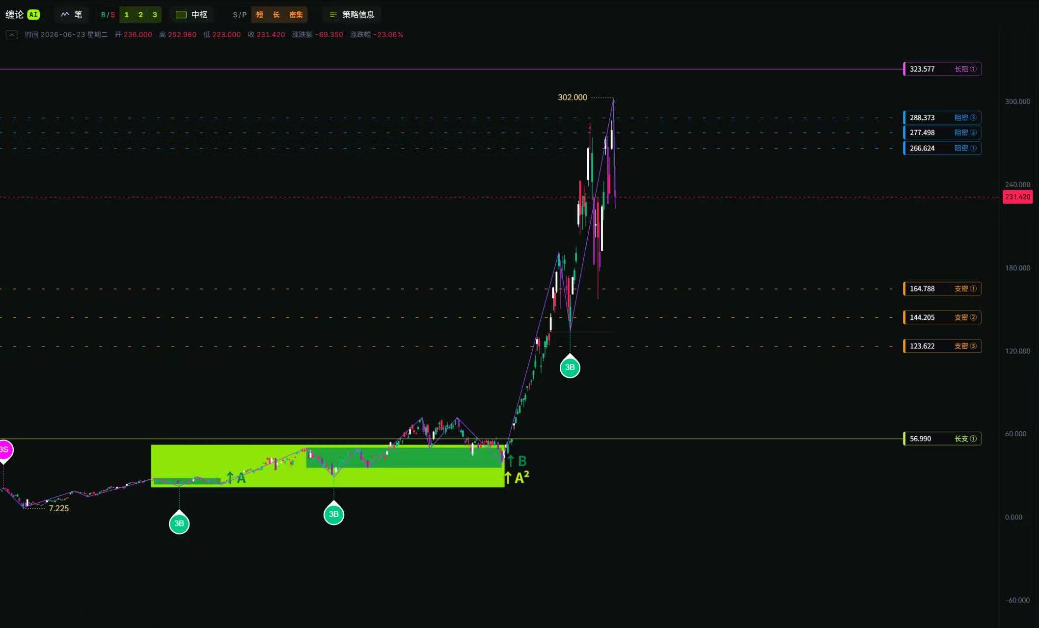This screenshot has height=628, width=1039.
Task: Click the 7.225 low price label
Action: pyautogui.click(x=58, y=508)
